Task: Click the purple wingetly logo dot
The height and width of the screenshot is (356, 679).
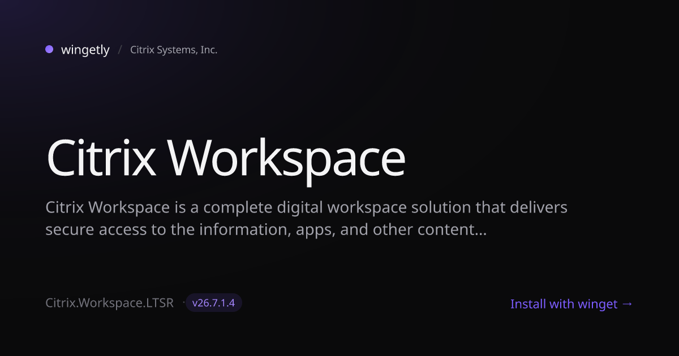Action: (x=49, y=49)
